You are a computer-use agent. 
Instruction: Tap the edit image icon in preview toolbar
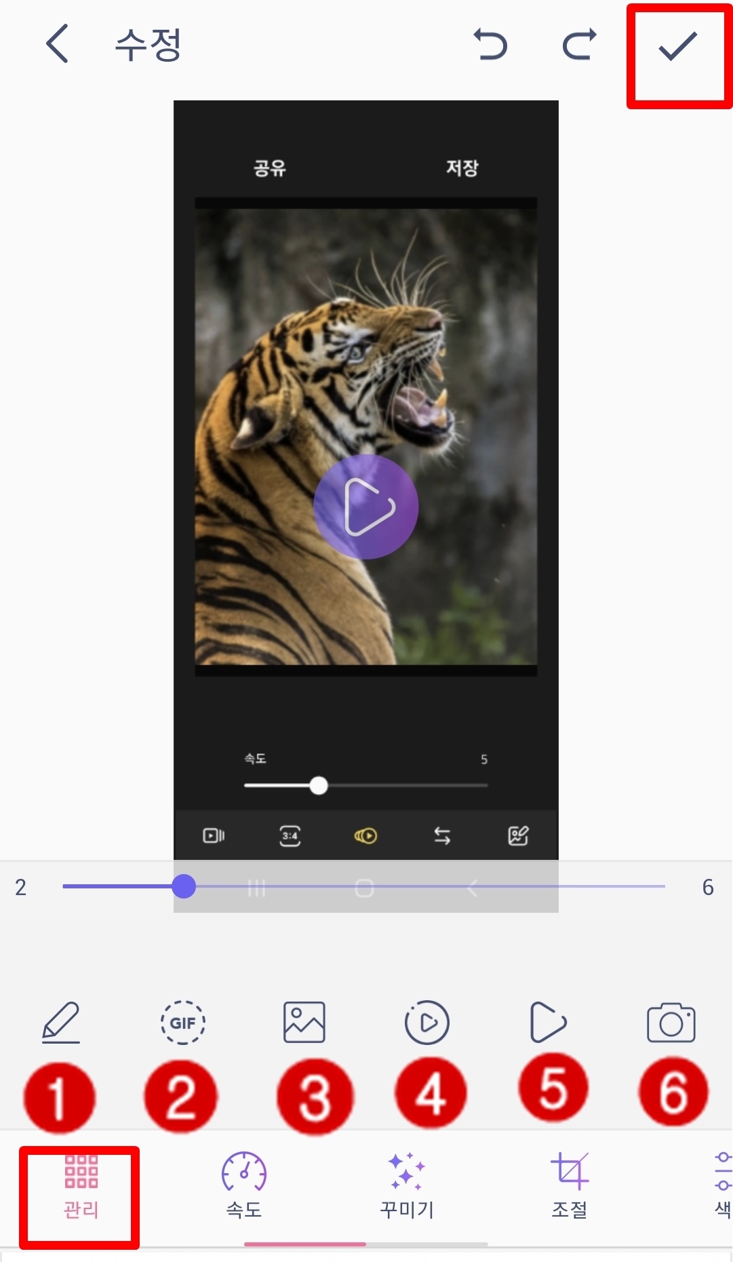tap(518, 835)
